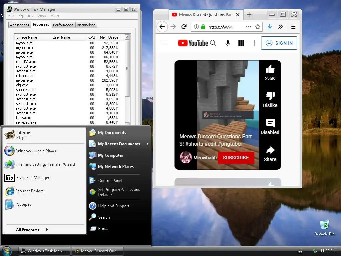
Task: Open Notepad from Start menu
Action: tap(44, 204)
